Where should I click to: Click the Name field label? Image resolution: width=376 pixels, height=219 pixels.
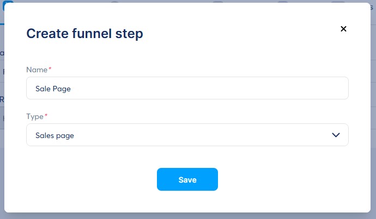pyautogui.click(x=37, y=70)
